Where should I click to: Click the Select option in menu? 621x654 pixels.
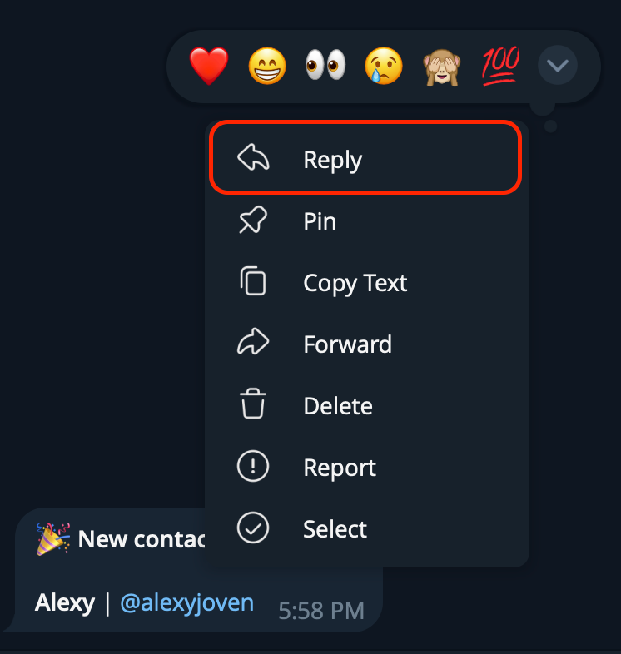(x=366, y=529)
